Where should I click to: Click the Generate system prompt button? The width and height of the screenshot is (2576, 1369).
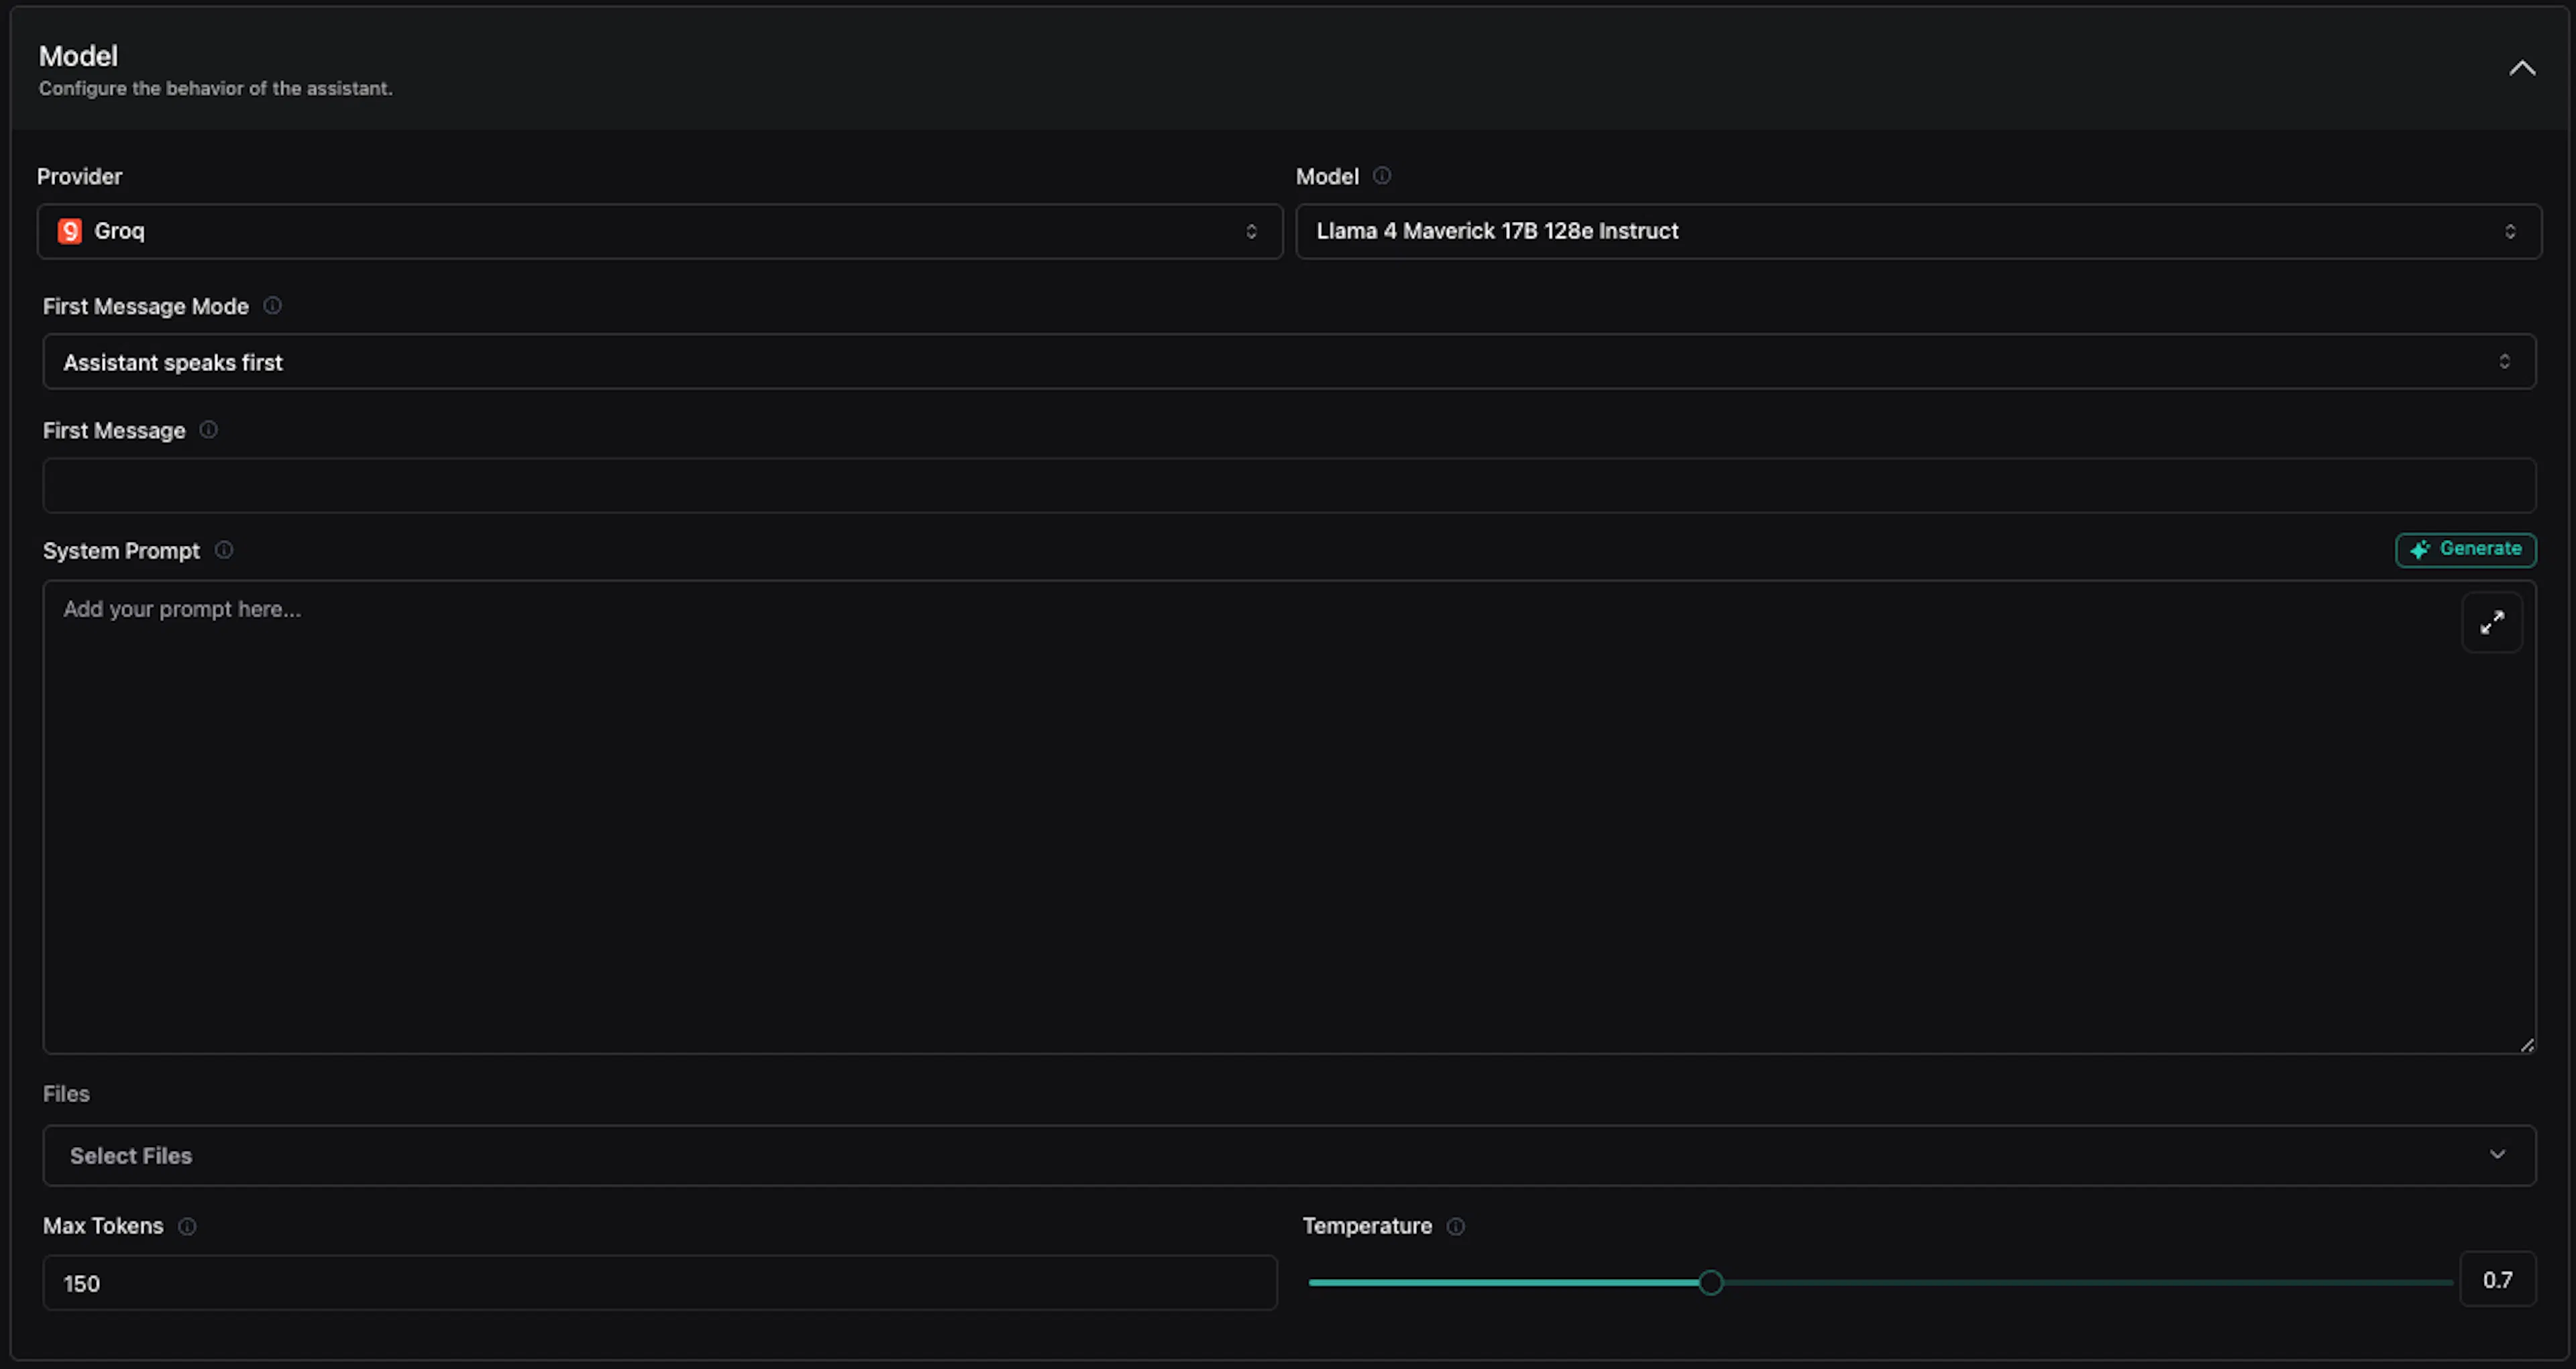(2465, 549)
